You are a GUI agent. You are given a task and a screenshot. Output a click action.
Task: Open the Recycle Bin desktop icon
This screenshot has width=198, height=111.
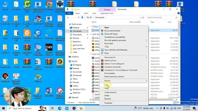5,20
